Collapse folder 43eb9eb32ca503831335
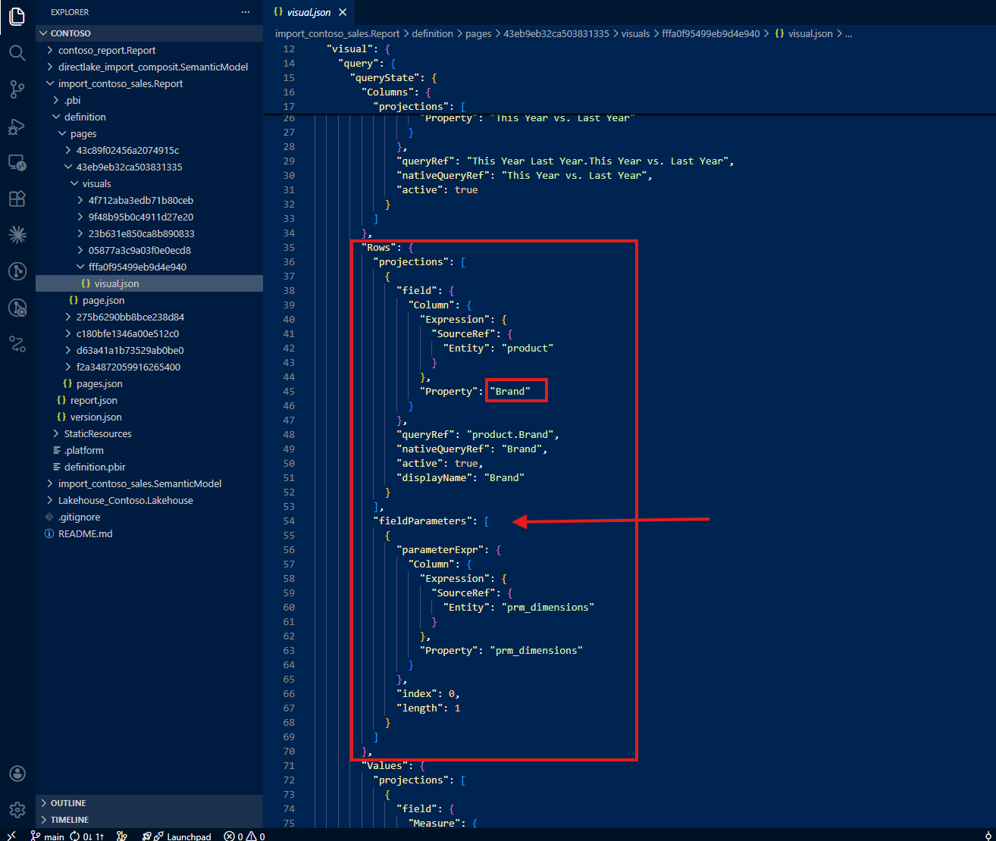Image resolution: width=996 pixels, height=841 pixels. click(149, 167)
